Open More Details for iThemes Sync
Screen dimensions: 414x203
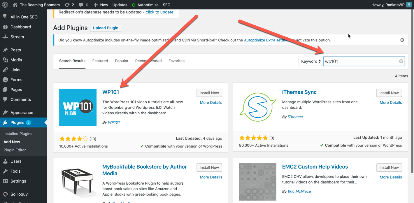click(x=391, y=102)
